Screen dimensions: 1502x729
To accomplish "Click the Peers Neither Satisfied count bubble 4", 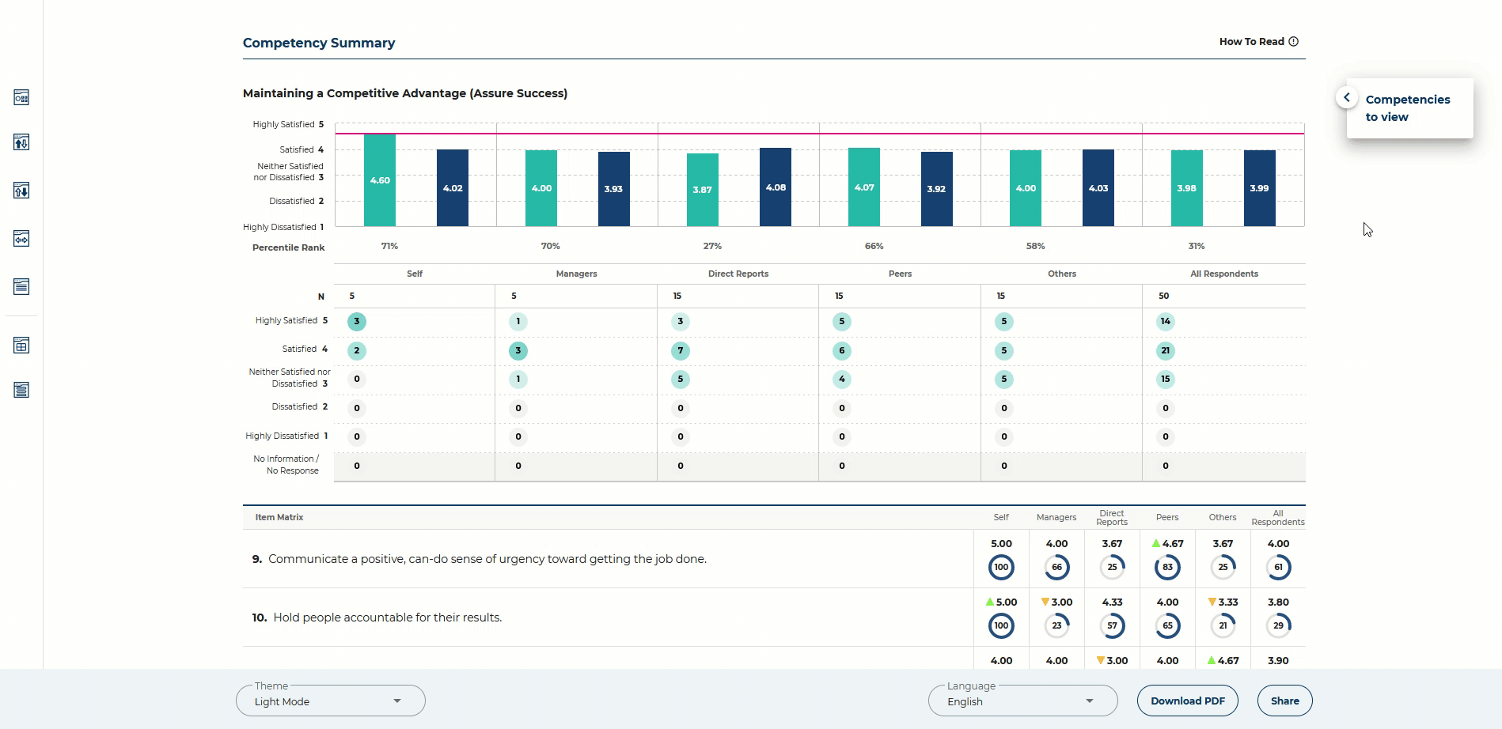I will [x=842, y=379].
